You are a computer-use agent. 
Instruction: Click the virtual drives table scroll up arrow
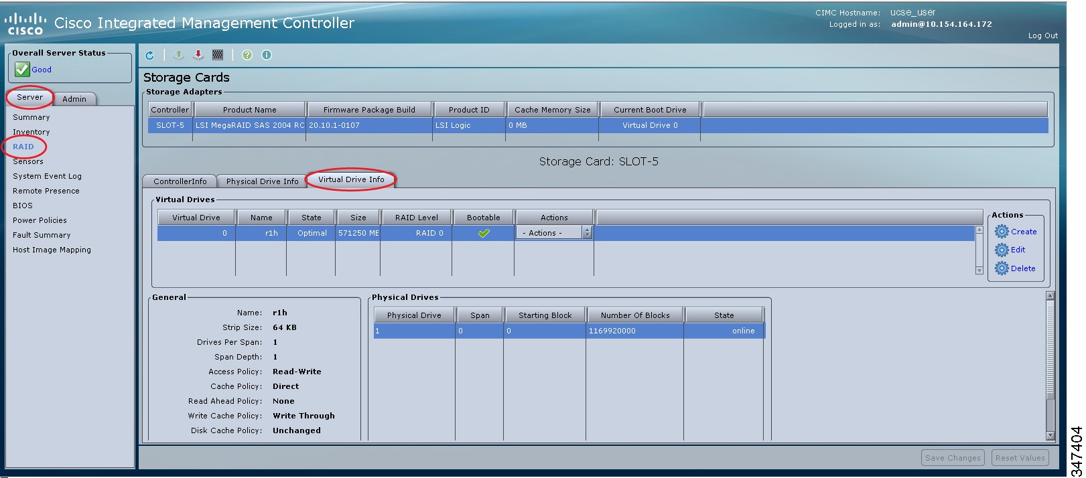click(x=979, y=230)
